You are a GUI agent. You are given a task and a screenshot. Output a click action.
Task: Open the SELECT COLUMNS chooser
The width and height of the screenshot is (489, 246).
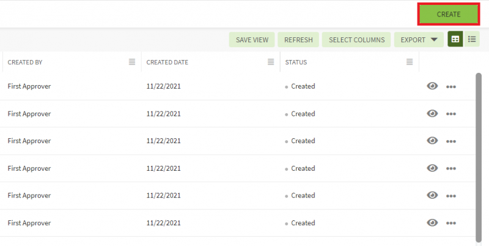coord(356,40)
